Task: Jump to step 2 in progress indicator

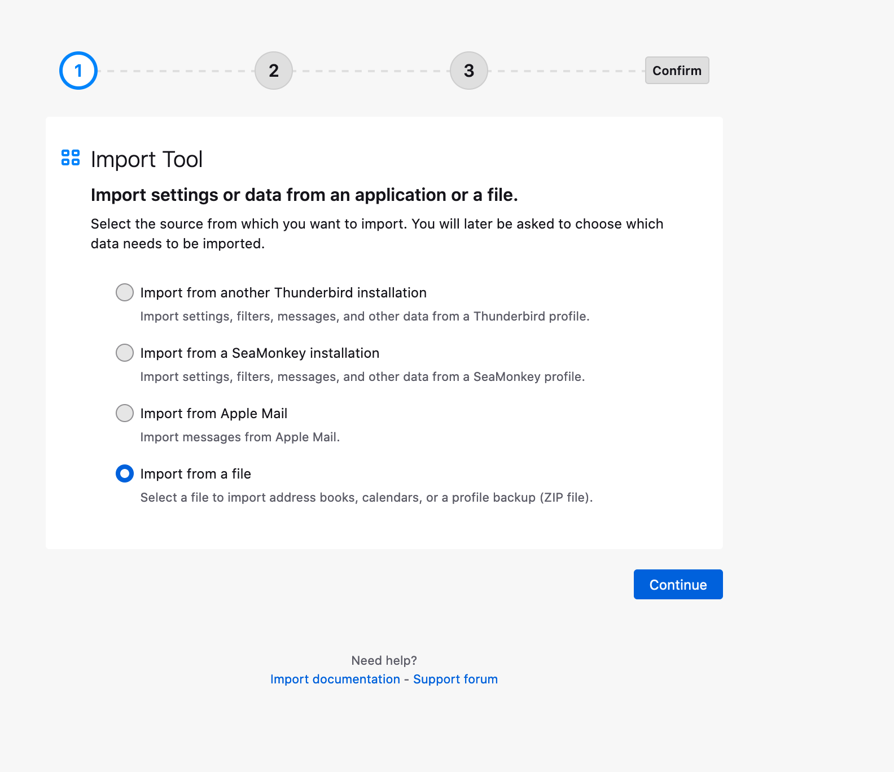Action: (x=274, y=71)
